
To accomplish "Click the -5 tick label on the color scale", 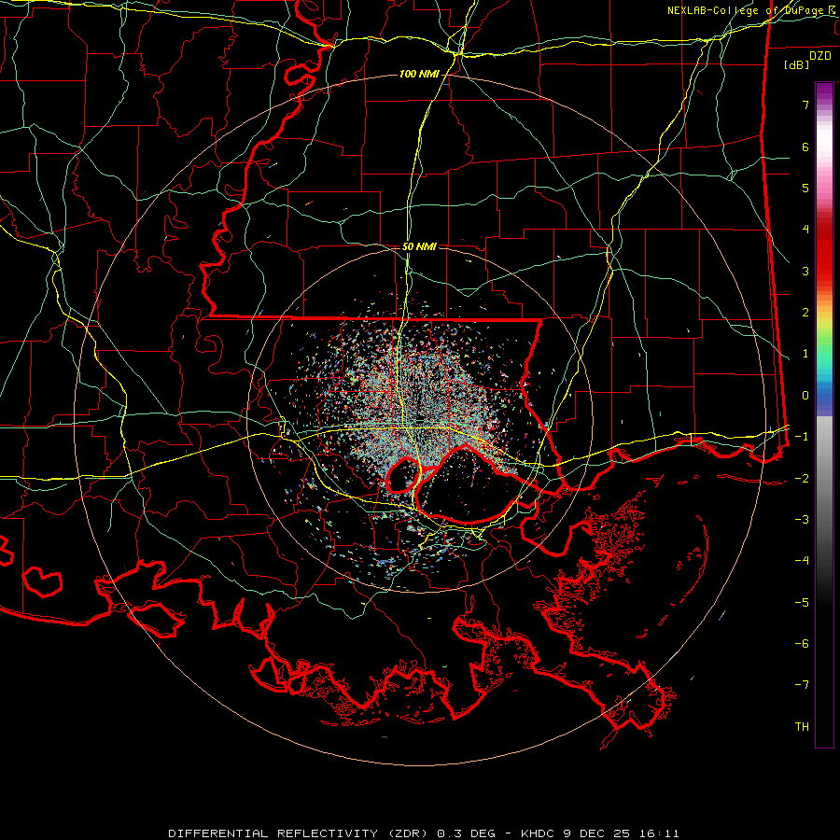I will [802, 602].
